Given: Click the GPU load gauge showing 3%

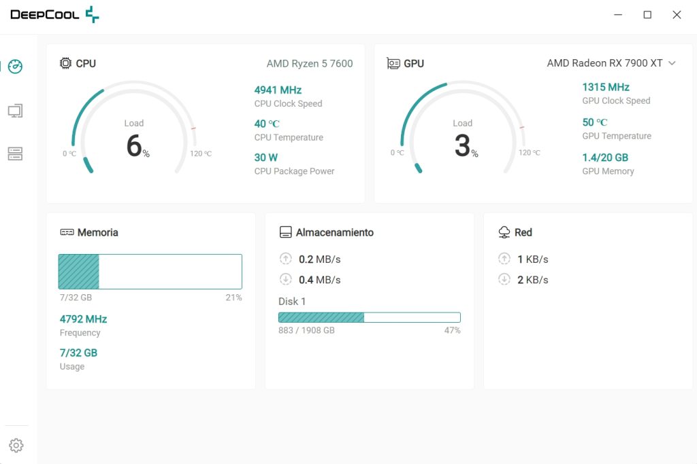Looking at the screenshot, I should 462,128.
